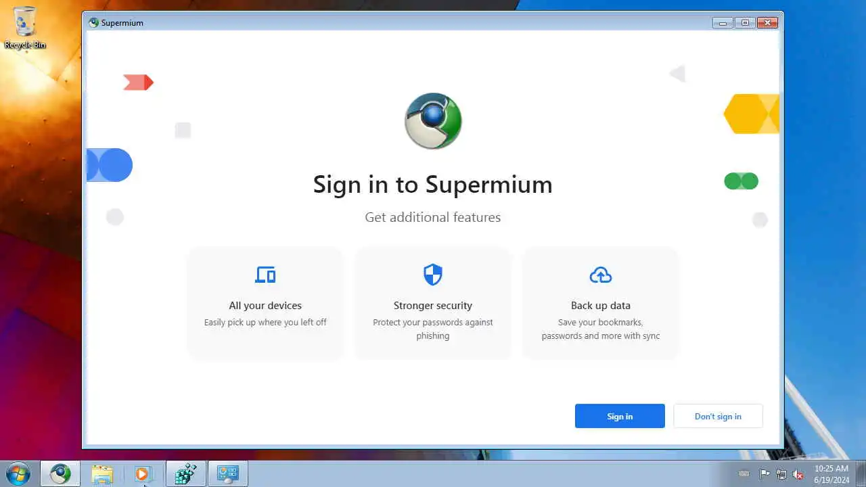Screen dimensions: 866x487
Task: Open the Windows Start menu
Action: click(18, 473)
